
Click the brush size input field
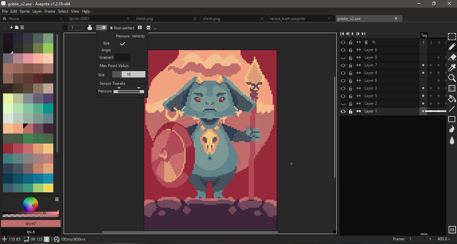click(75, 28)
